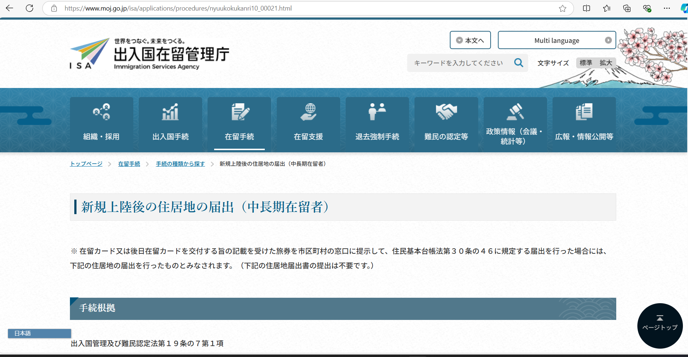Click the search magnifier icon
Screen dimensions: 688x357
pos(519,63)
